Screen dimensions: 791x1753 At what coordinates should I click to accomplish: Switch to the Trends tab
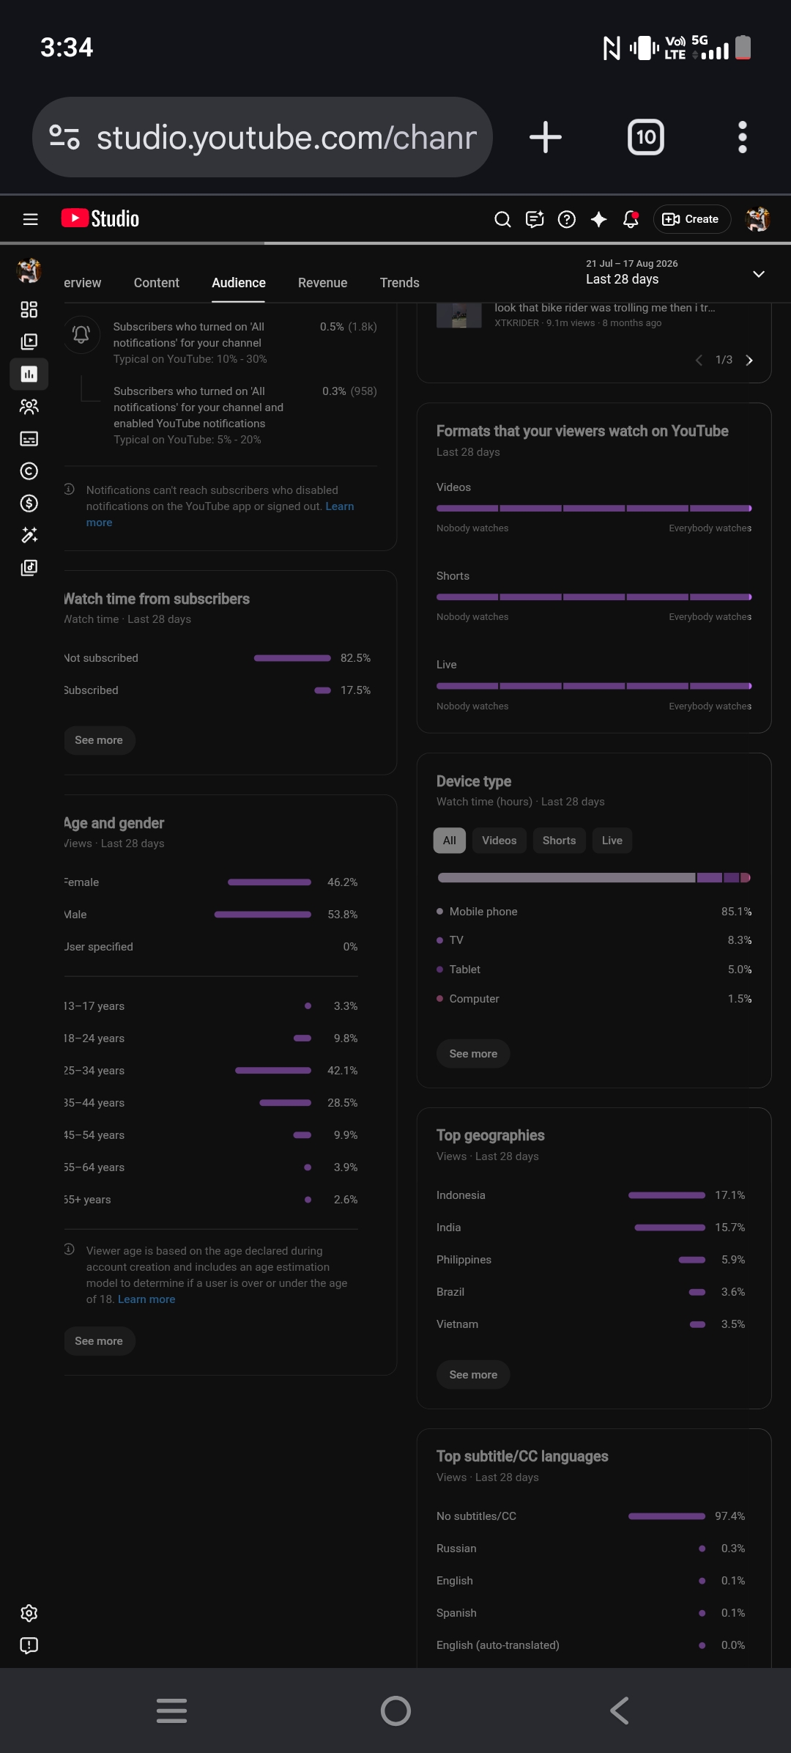[x=400, y=283]
